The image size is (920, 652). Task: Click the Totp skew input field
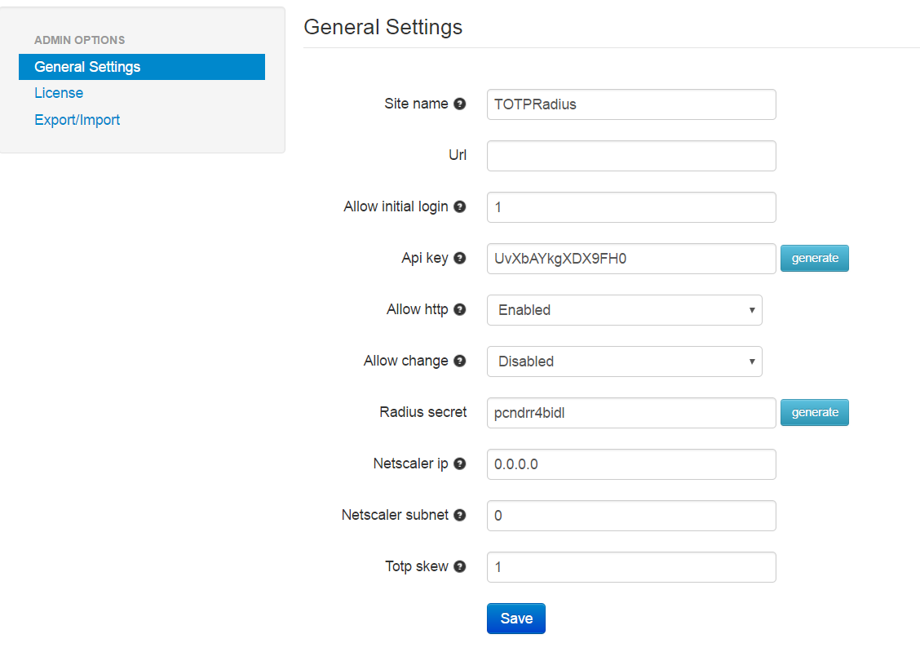tap(631, 567)
